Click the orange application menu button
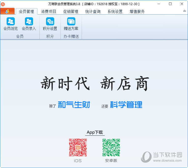Screen dimensions: 188x168 (x=7, y=11)
